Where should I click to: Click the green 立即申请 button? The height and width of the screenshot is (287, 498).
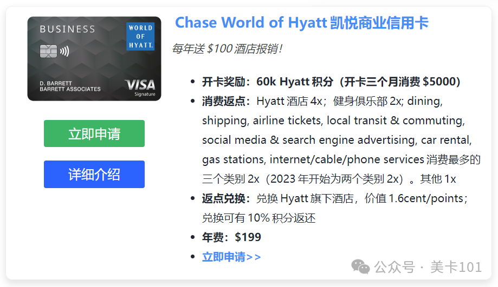[94, 134]
